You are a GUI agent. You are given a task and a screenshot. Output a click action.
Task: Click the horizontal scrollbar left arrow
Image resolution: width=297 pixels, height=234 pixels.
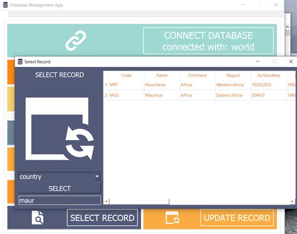tap(106, 201)
